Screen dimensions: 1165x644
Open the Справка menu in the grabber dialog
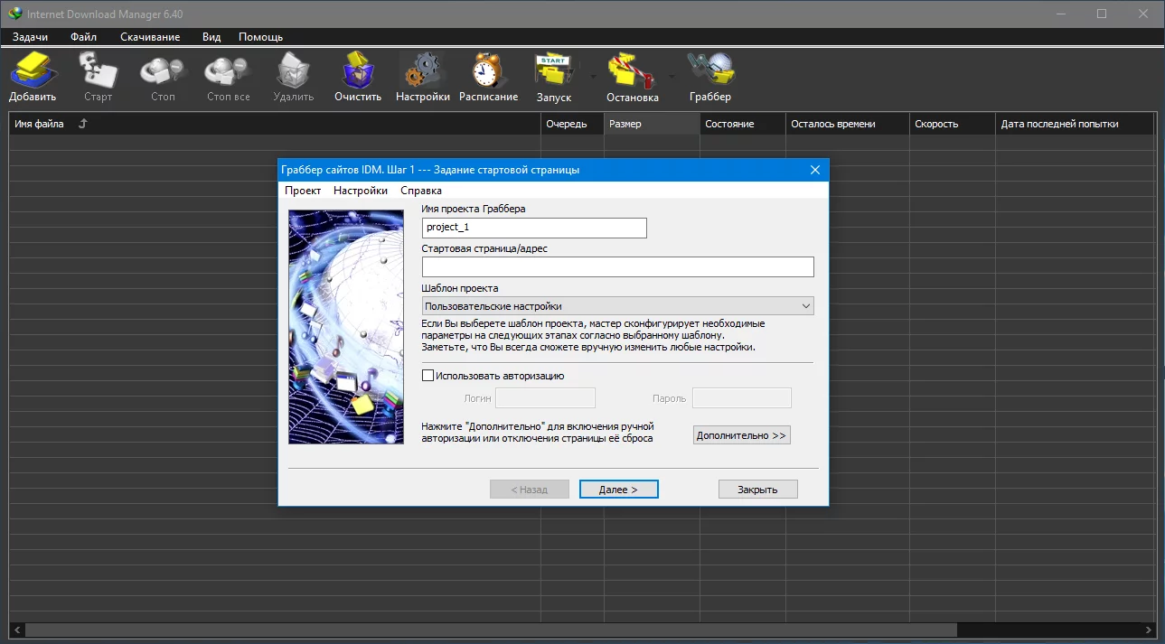coord(421,191)
